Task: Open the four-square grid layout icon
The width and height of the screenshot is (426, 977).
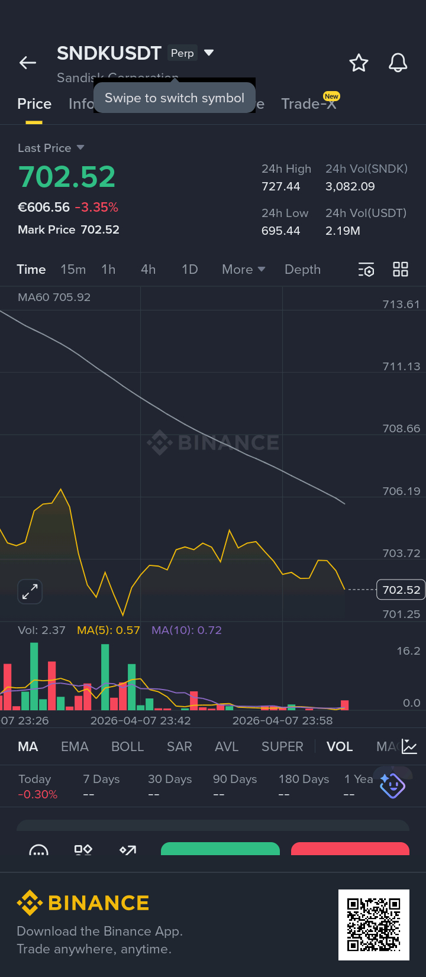Action: (401, 270)
